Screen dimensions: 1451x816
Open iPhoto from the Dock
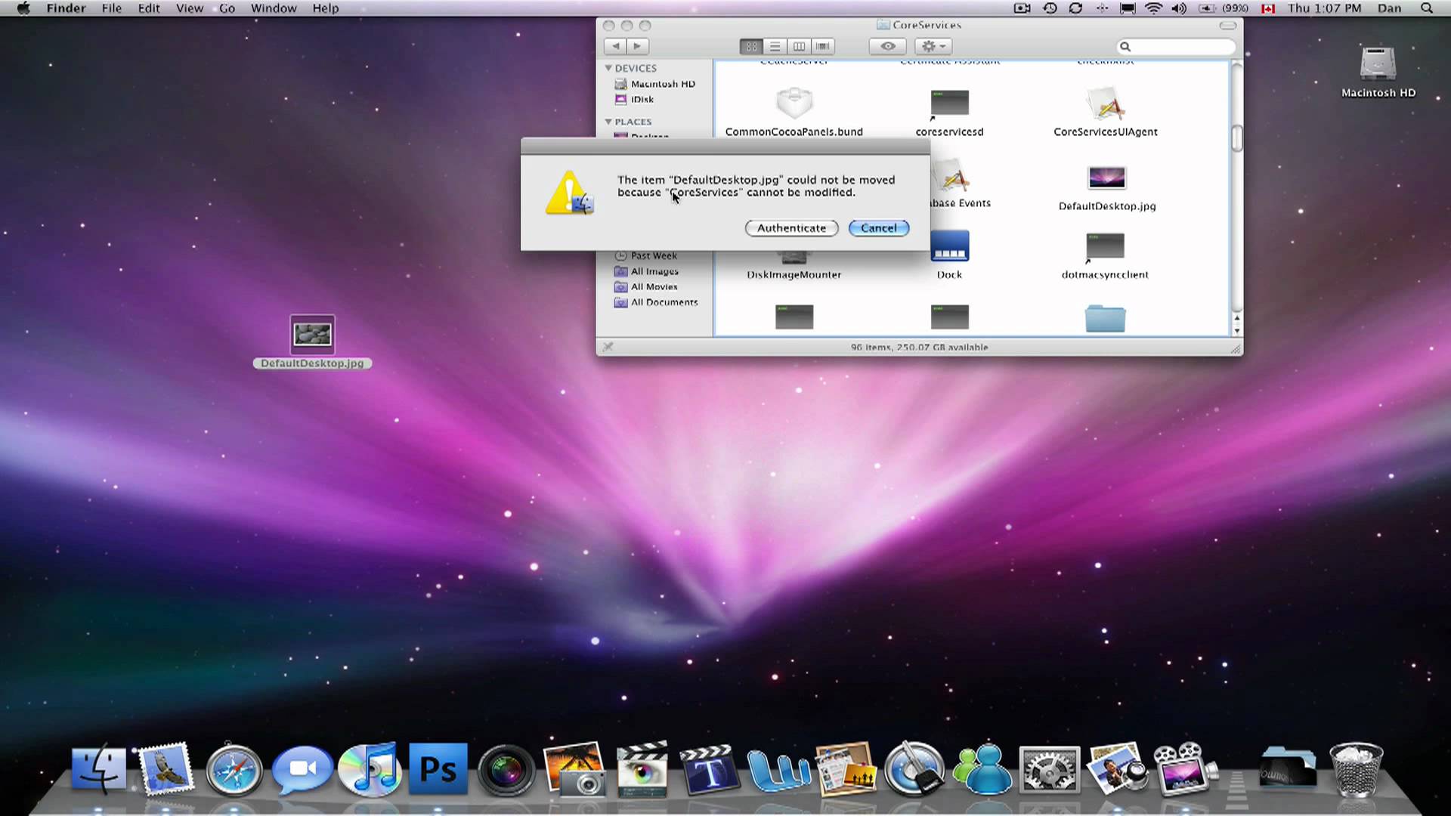pyautogui.click(x=573, y=767)
